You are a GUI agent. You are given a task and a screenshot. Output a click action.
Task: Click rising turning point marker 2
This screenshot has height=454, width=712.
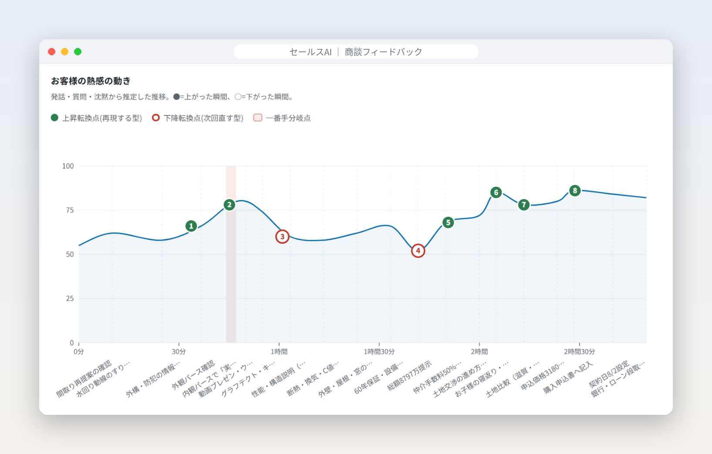[229, 205]
